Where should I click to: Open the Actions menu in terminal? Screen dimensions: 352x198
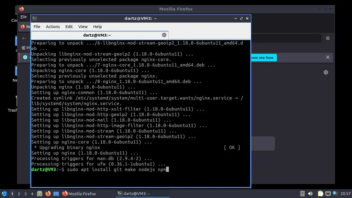pos(53,27)
